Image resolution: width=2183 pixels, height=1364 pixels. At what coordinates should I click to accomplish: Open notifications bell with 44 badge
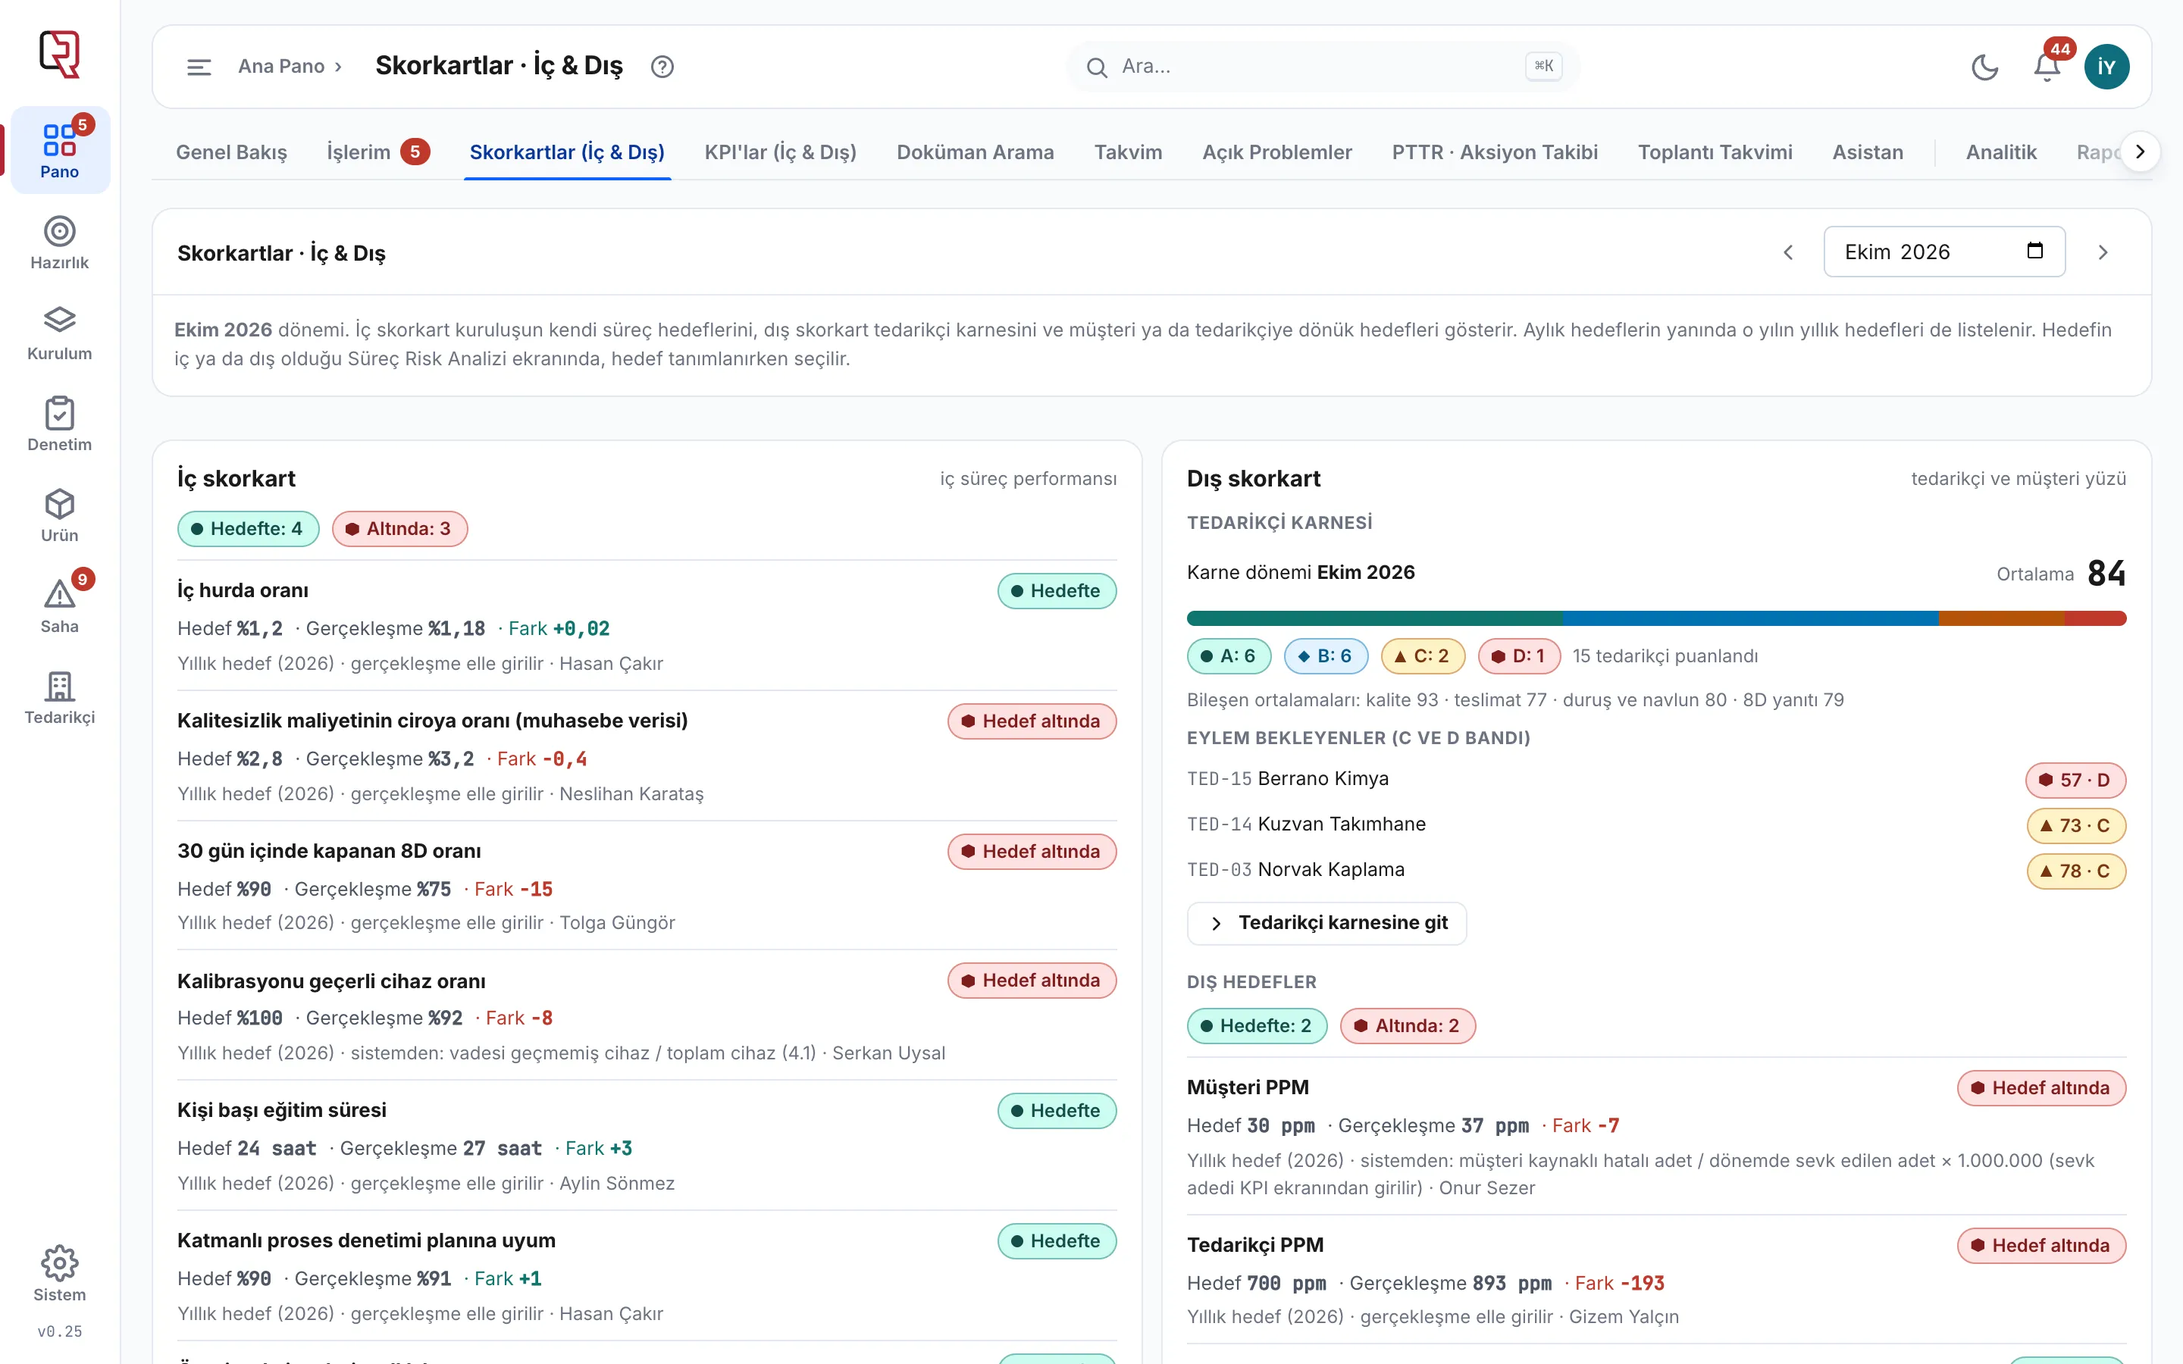coord(2047,67)
